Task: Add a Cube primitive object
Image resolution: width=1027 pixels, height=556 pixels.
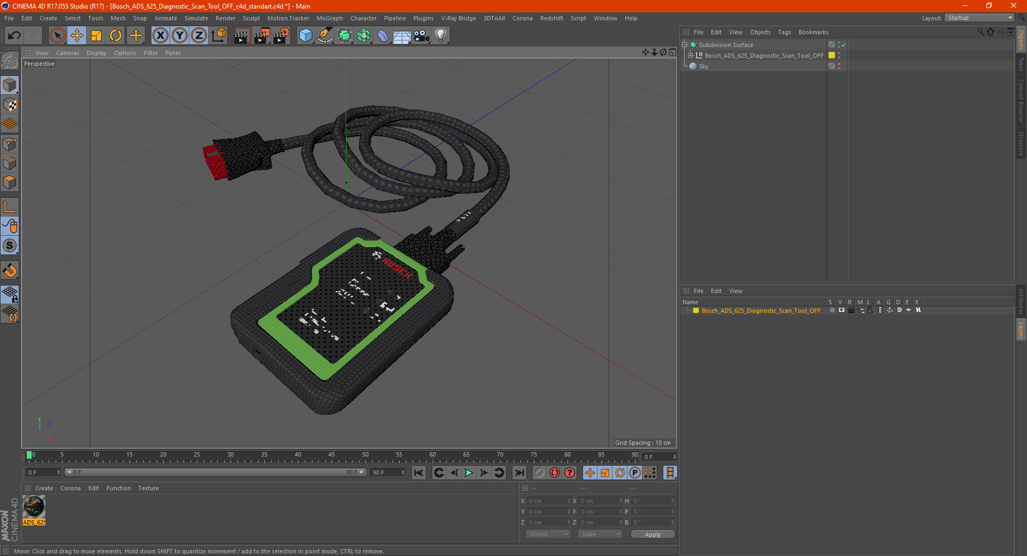Action: 306,36
